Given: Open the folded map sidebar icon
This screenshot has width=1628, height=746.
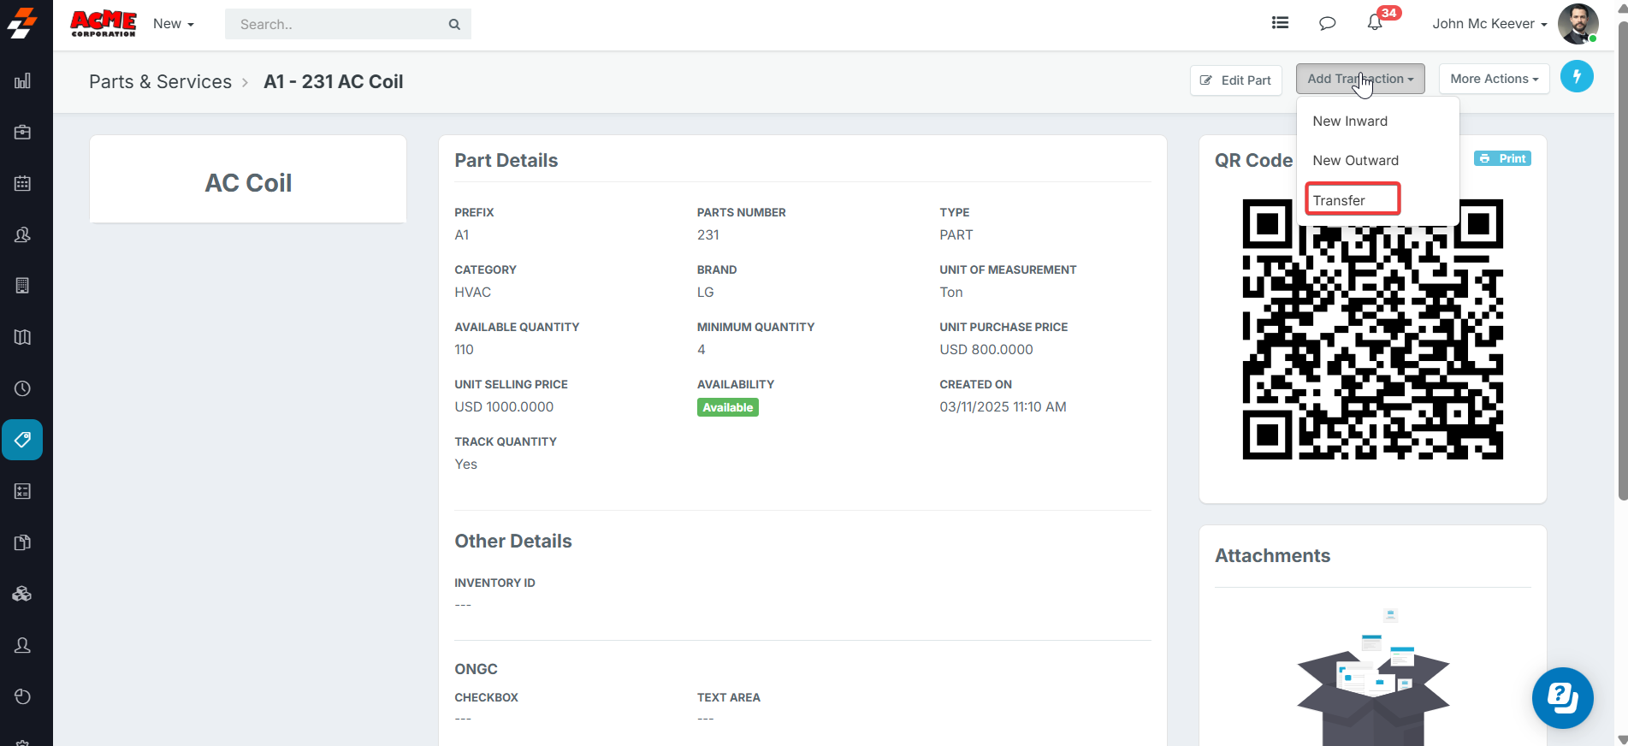Looking at the screenshot, I should (x=23, y=337).
